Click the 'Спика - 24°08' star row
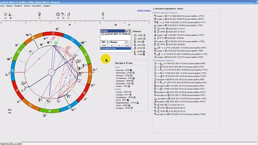 pyautogui.click(x=123, y=106)
